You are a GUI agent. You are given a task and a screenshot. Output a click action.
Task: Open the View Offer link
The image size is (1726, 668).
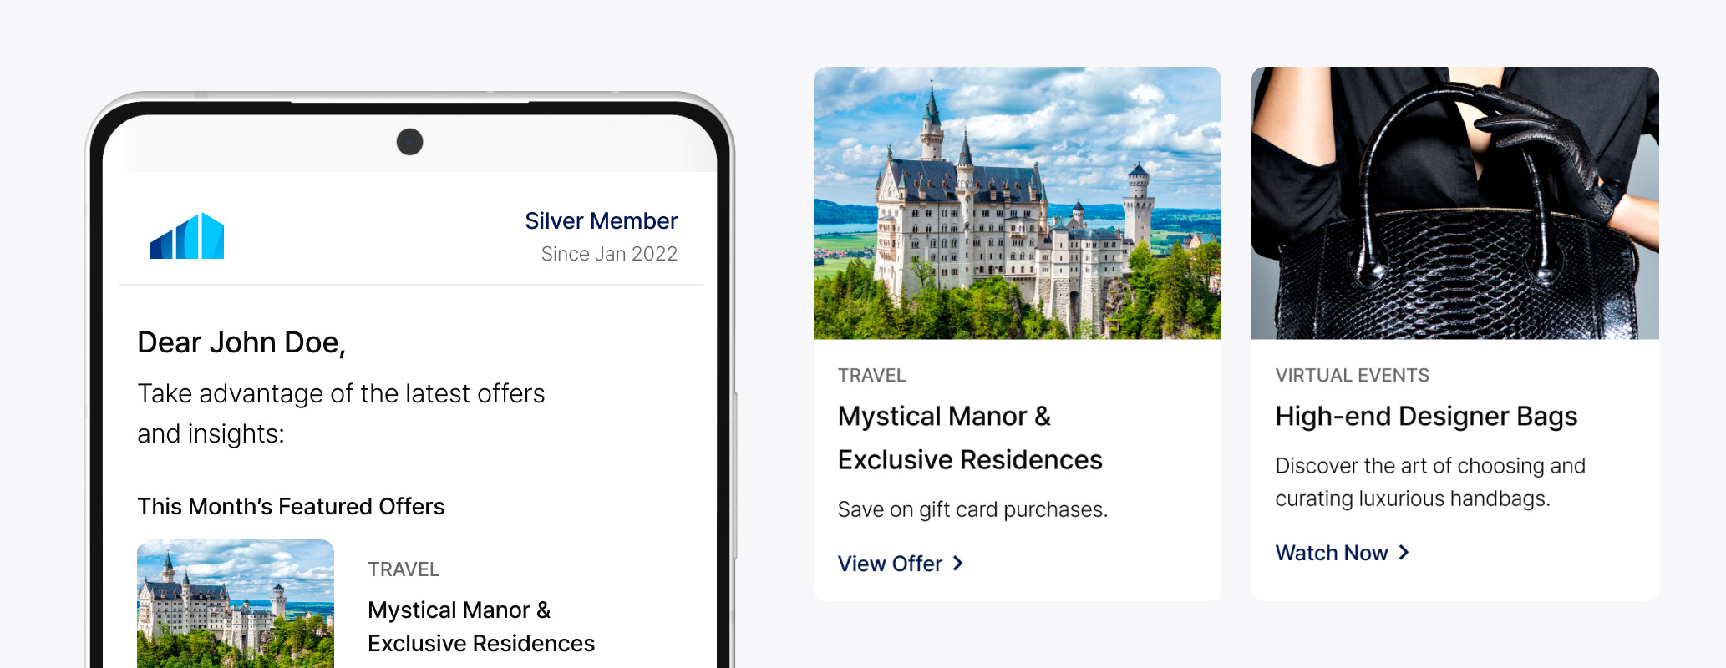(901, 564)
